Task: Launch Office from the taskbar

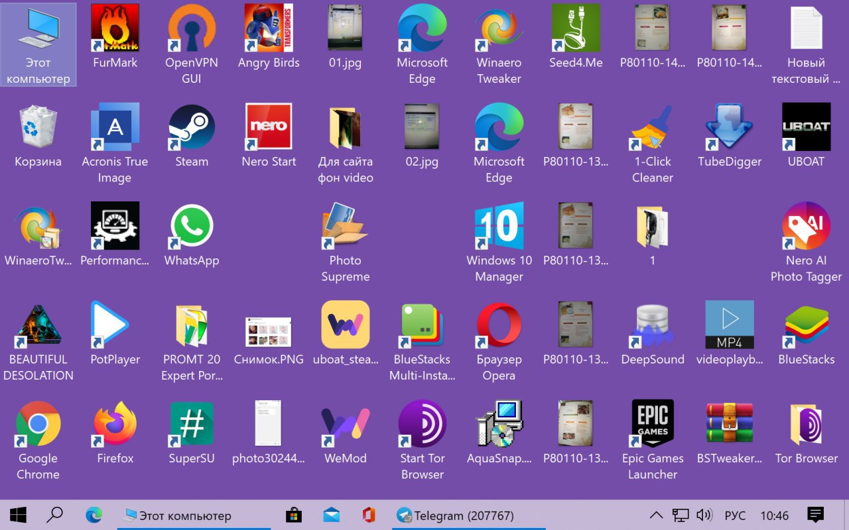Action: 369,515
